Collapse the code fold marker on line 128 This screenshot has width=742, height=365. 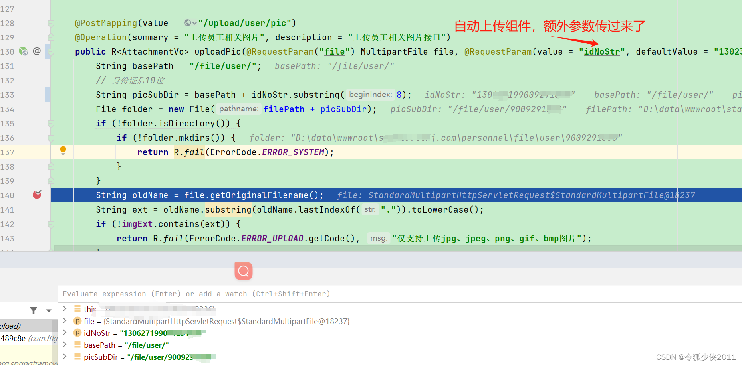click(x=51, y=23)
